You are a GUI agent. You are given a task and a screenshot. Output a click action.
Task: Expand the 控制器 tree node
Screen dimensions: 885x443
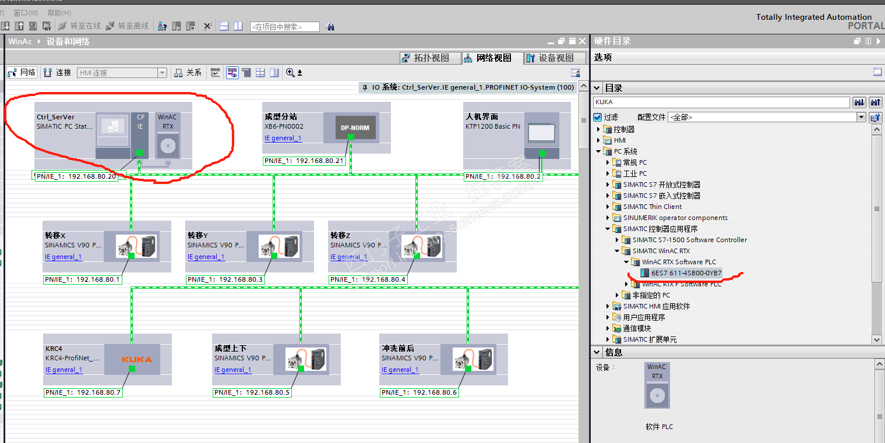pyautogui.click(x=598, y=129)
